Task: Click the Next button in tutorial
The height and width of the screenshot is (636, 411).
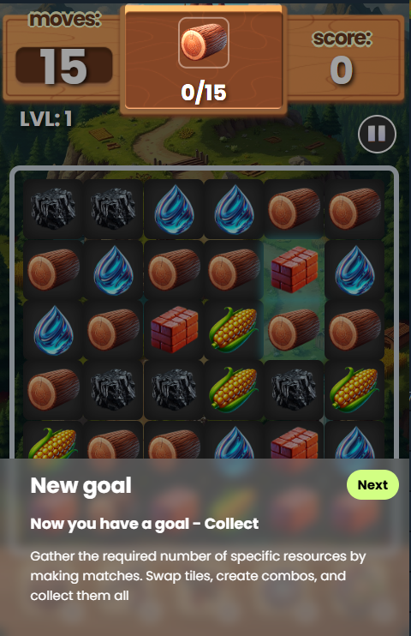Action: [x=372, y=484]
